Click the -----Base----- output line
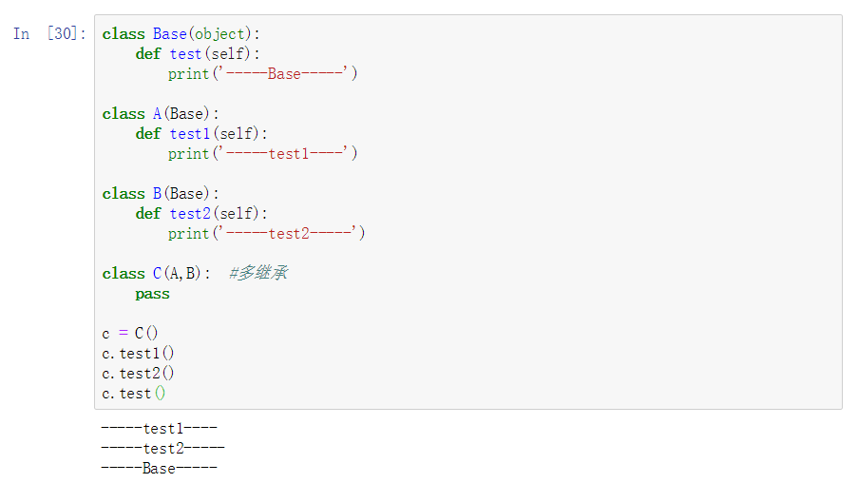 tap(160, 469)
